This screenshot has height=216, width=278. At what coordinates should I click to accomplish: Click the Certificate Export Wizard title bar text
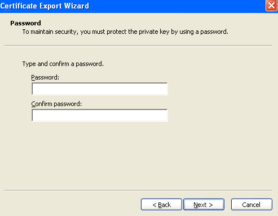pyautogui.click(x=45, y=6)
